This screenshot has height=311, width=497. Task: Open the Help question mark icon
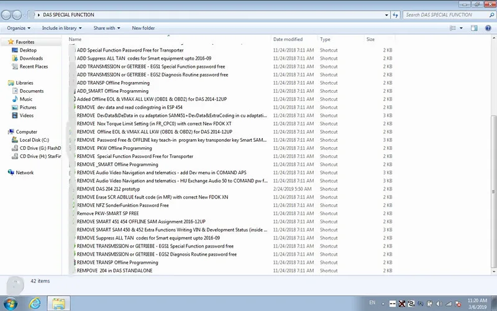(x=488, y=28)
